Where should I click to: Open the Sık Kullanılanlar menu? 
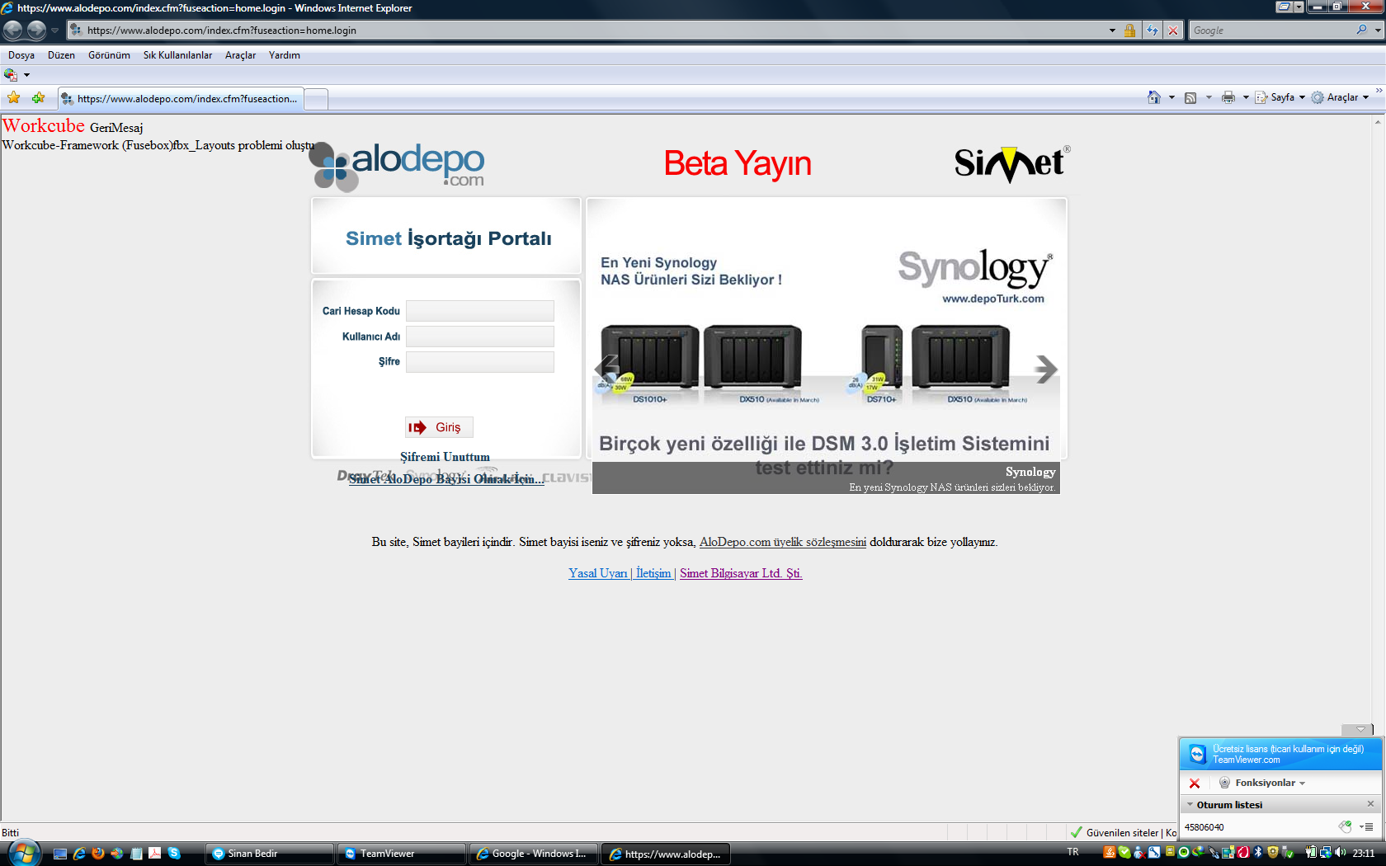click(x=177, y=55)
